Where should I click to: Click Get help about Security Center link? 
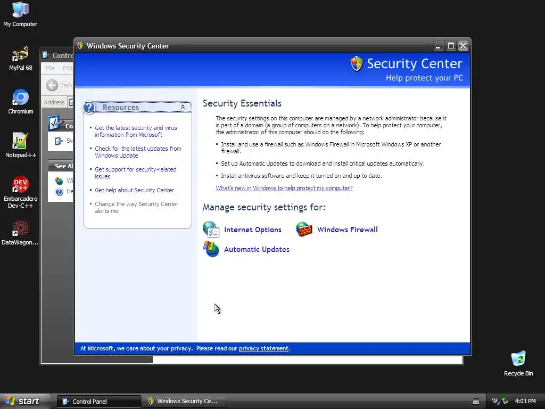[135, 190]
